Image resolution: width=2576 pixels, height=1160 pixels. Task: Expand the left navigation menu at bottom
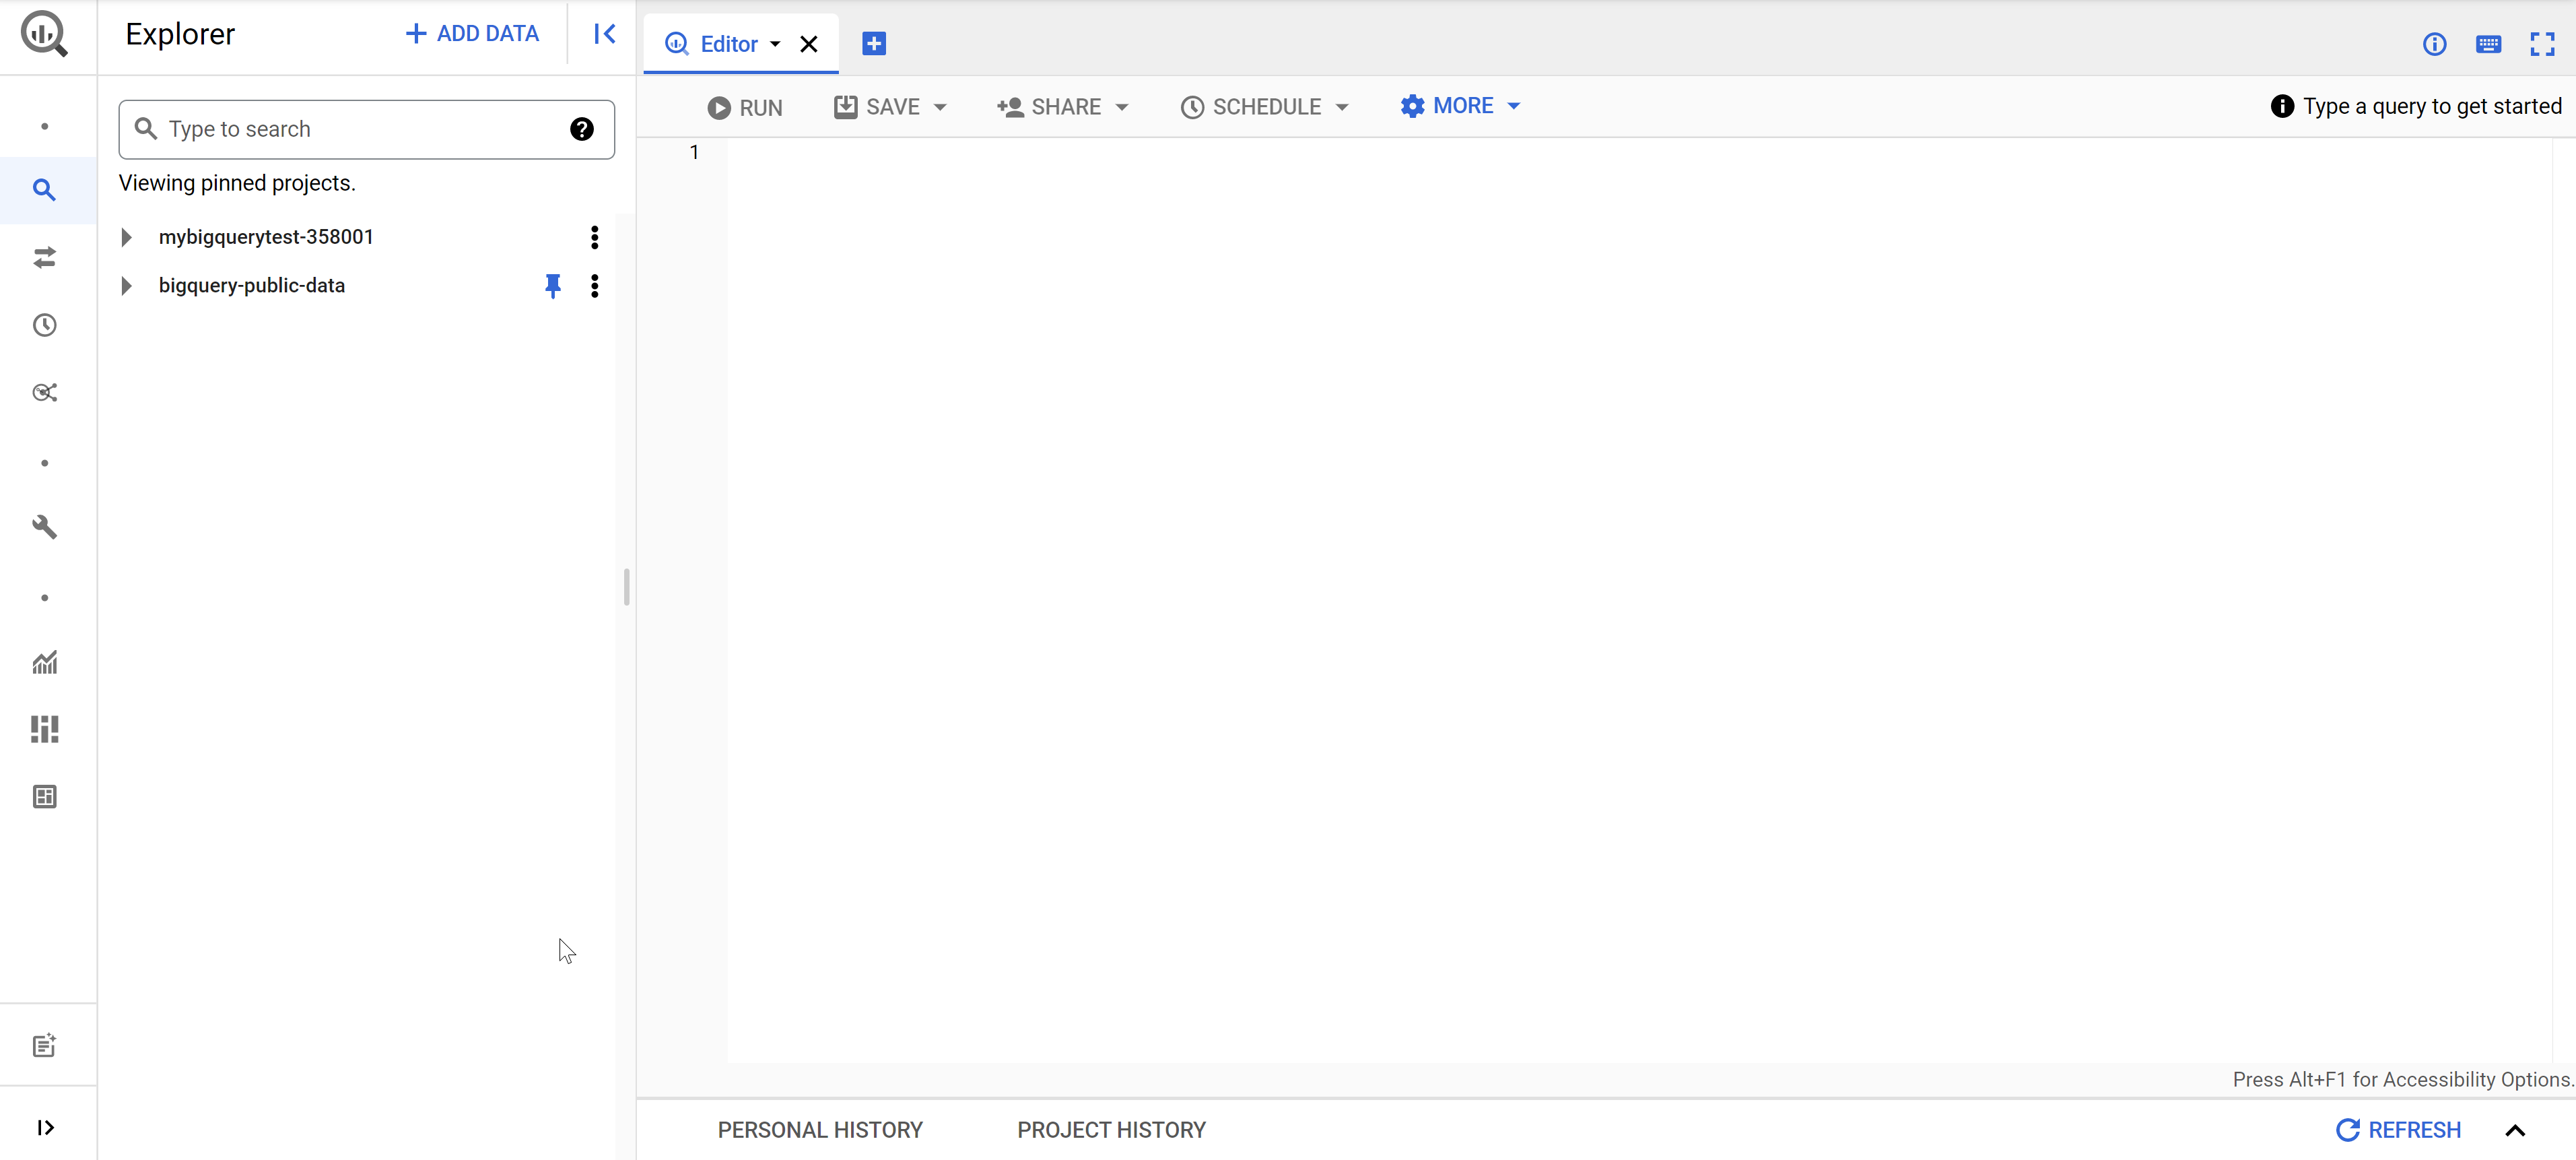pyautogui.click(x=45, y=1127)
